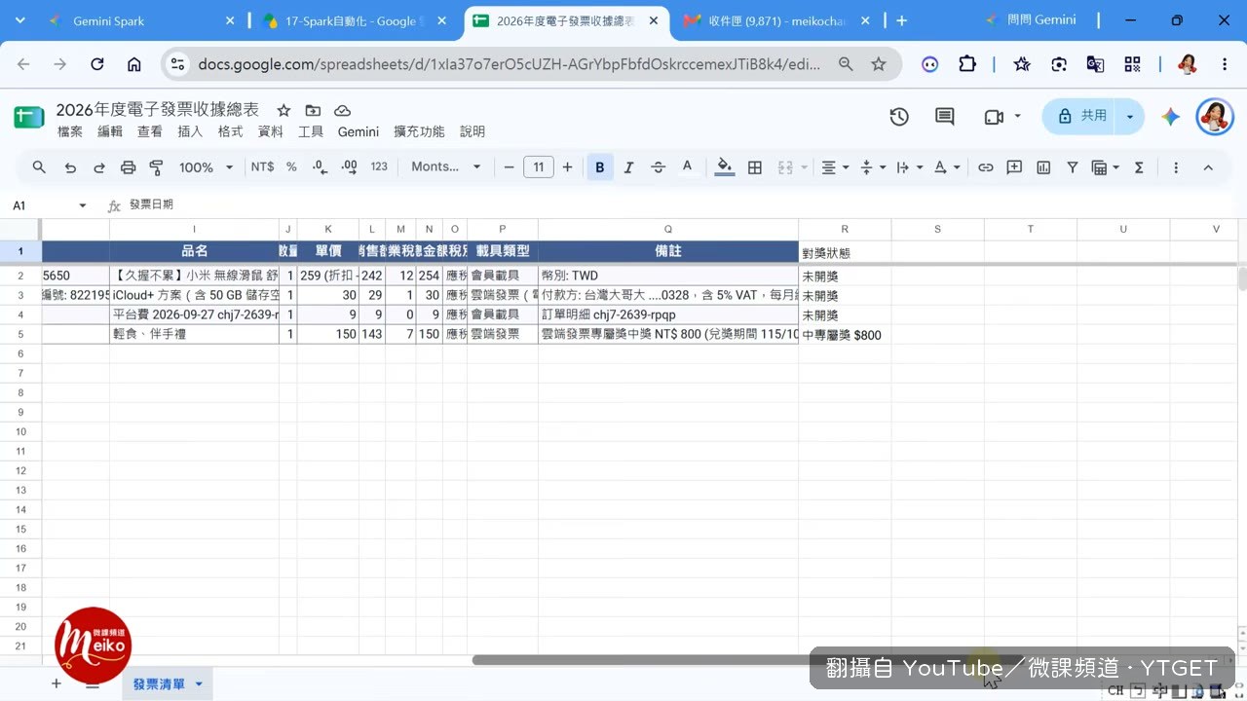Select cell containing 中專屬獎 $800
This screenshot has height=701, width=1247.
click(845, 334)
